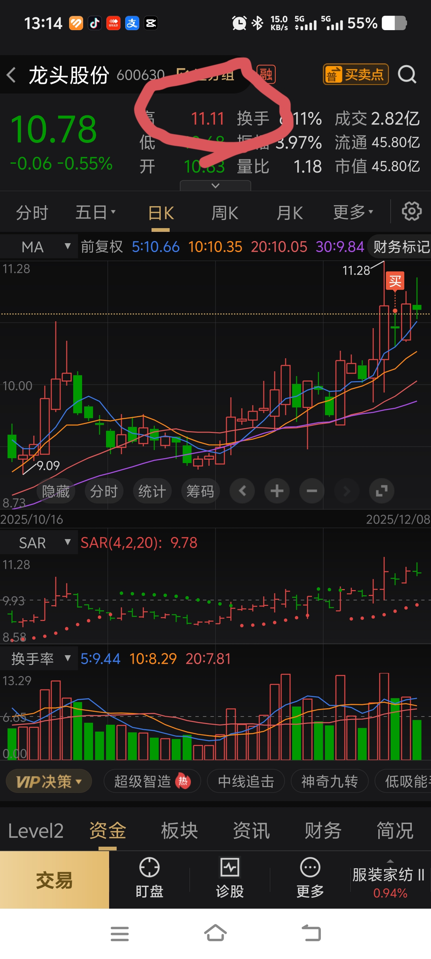Open the 换手率 indicator dropdown
This screenshot has height=959, width=431.
(39, 659)
